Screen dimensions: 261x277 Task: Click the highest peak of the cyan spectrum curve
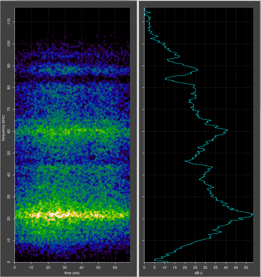tap(252, 214)
